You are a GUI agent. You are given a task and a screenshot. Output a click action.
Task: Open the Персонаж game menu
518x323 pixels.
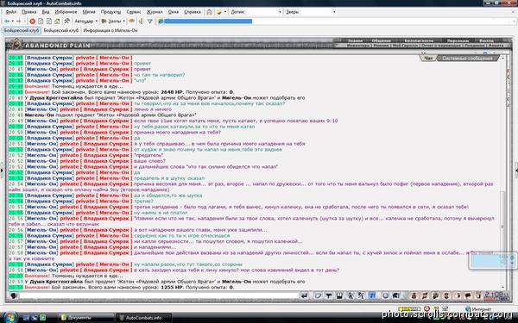[x=458, y=40]
